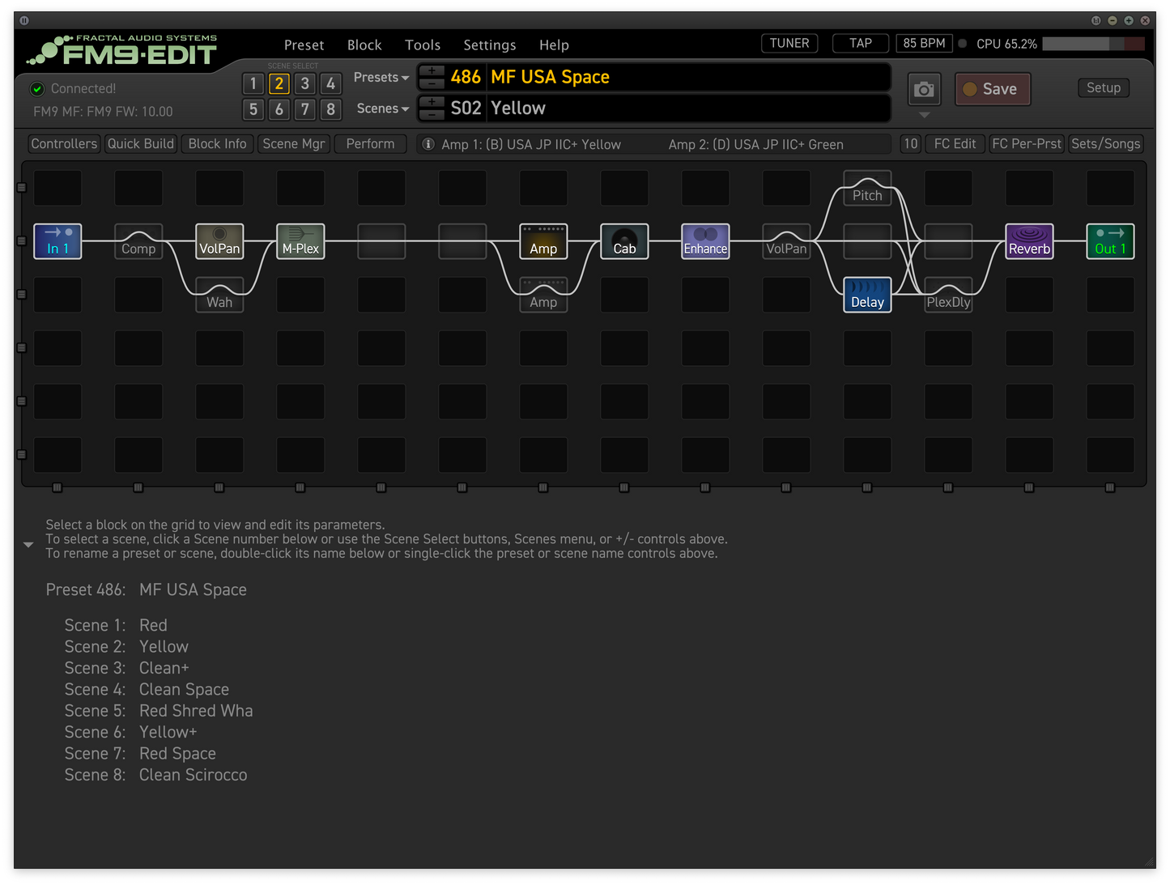Screen dimensions: 1170x885
Task: Click the amp info icon in the toolbar
Action: pos(428,143)
